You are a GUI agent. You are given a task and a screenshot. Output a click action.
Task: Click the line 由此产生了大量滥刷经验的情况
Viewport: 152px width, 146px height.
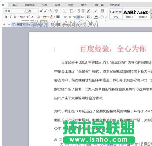79,98
